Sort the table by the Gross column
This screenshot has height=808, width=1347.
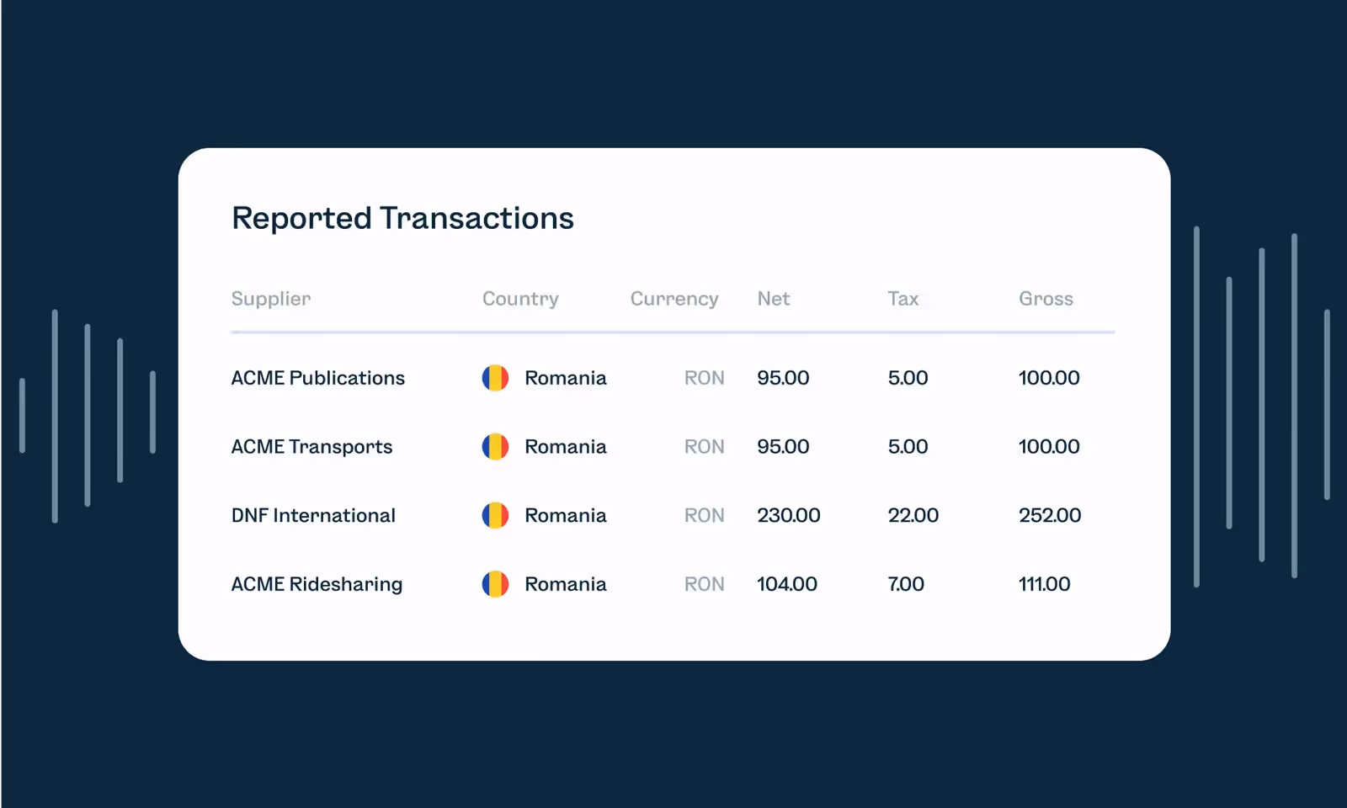(x=1046, y=299)
